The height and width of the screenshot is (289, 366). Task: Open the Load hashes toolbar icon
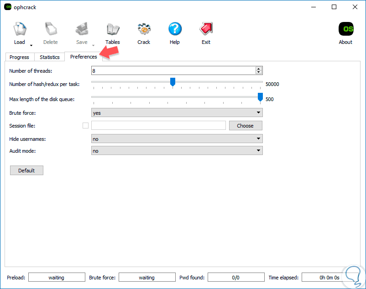20,29
